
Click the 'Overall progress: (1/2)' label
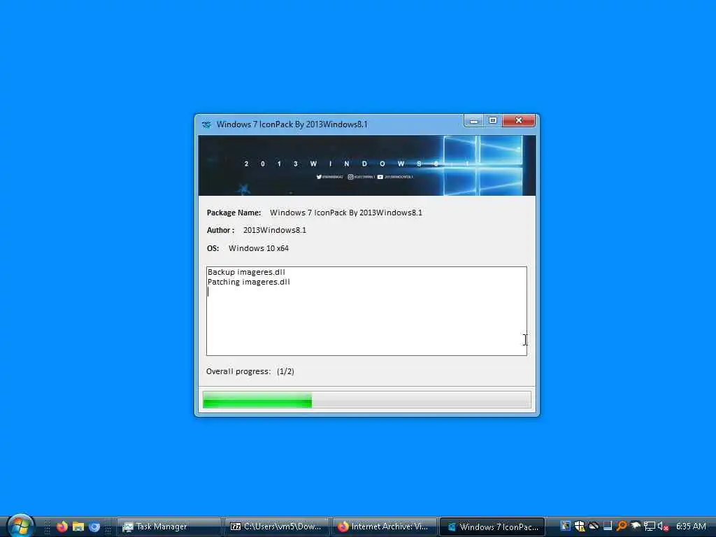click(250, 371)
